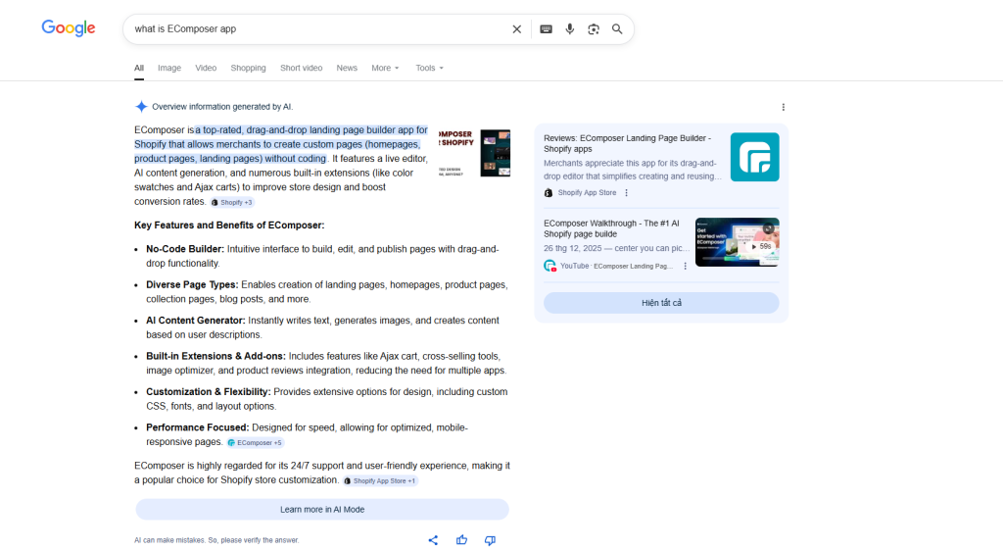Start voice search with microphone icon
Image resolution: width=1003 pixels, height=551 pixels.
coord(570,29)
